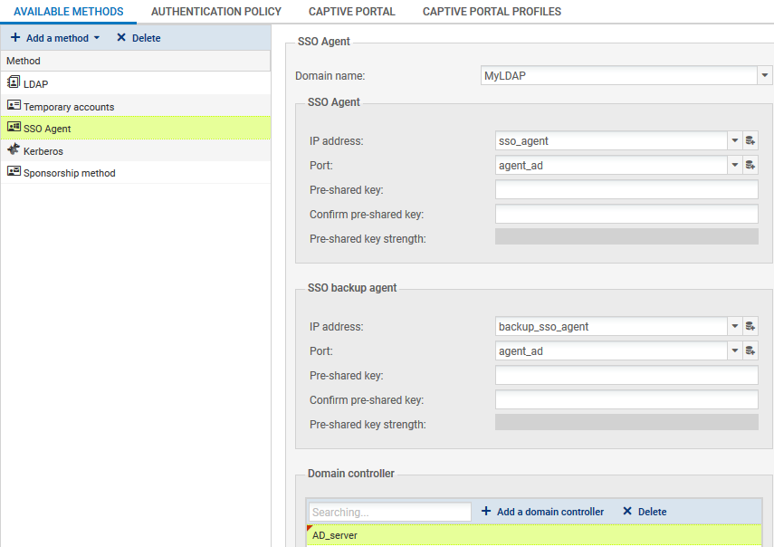The width and height of the screenshot is (774, 547).
Task: Expand the sso_agent IP address dropdown
Action: 734,140
